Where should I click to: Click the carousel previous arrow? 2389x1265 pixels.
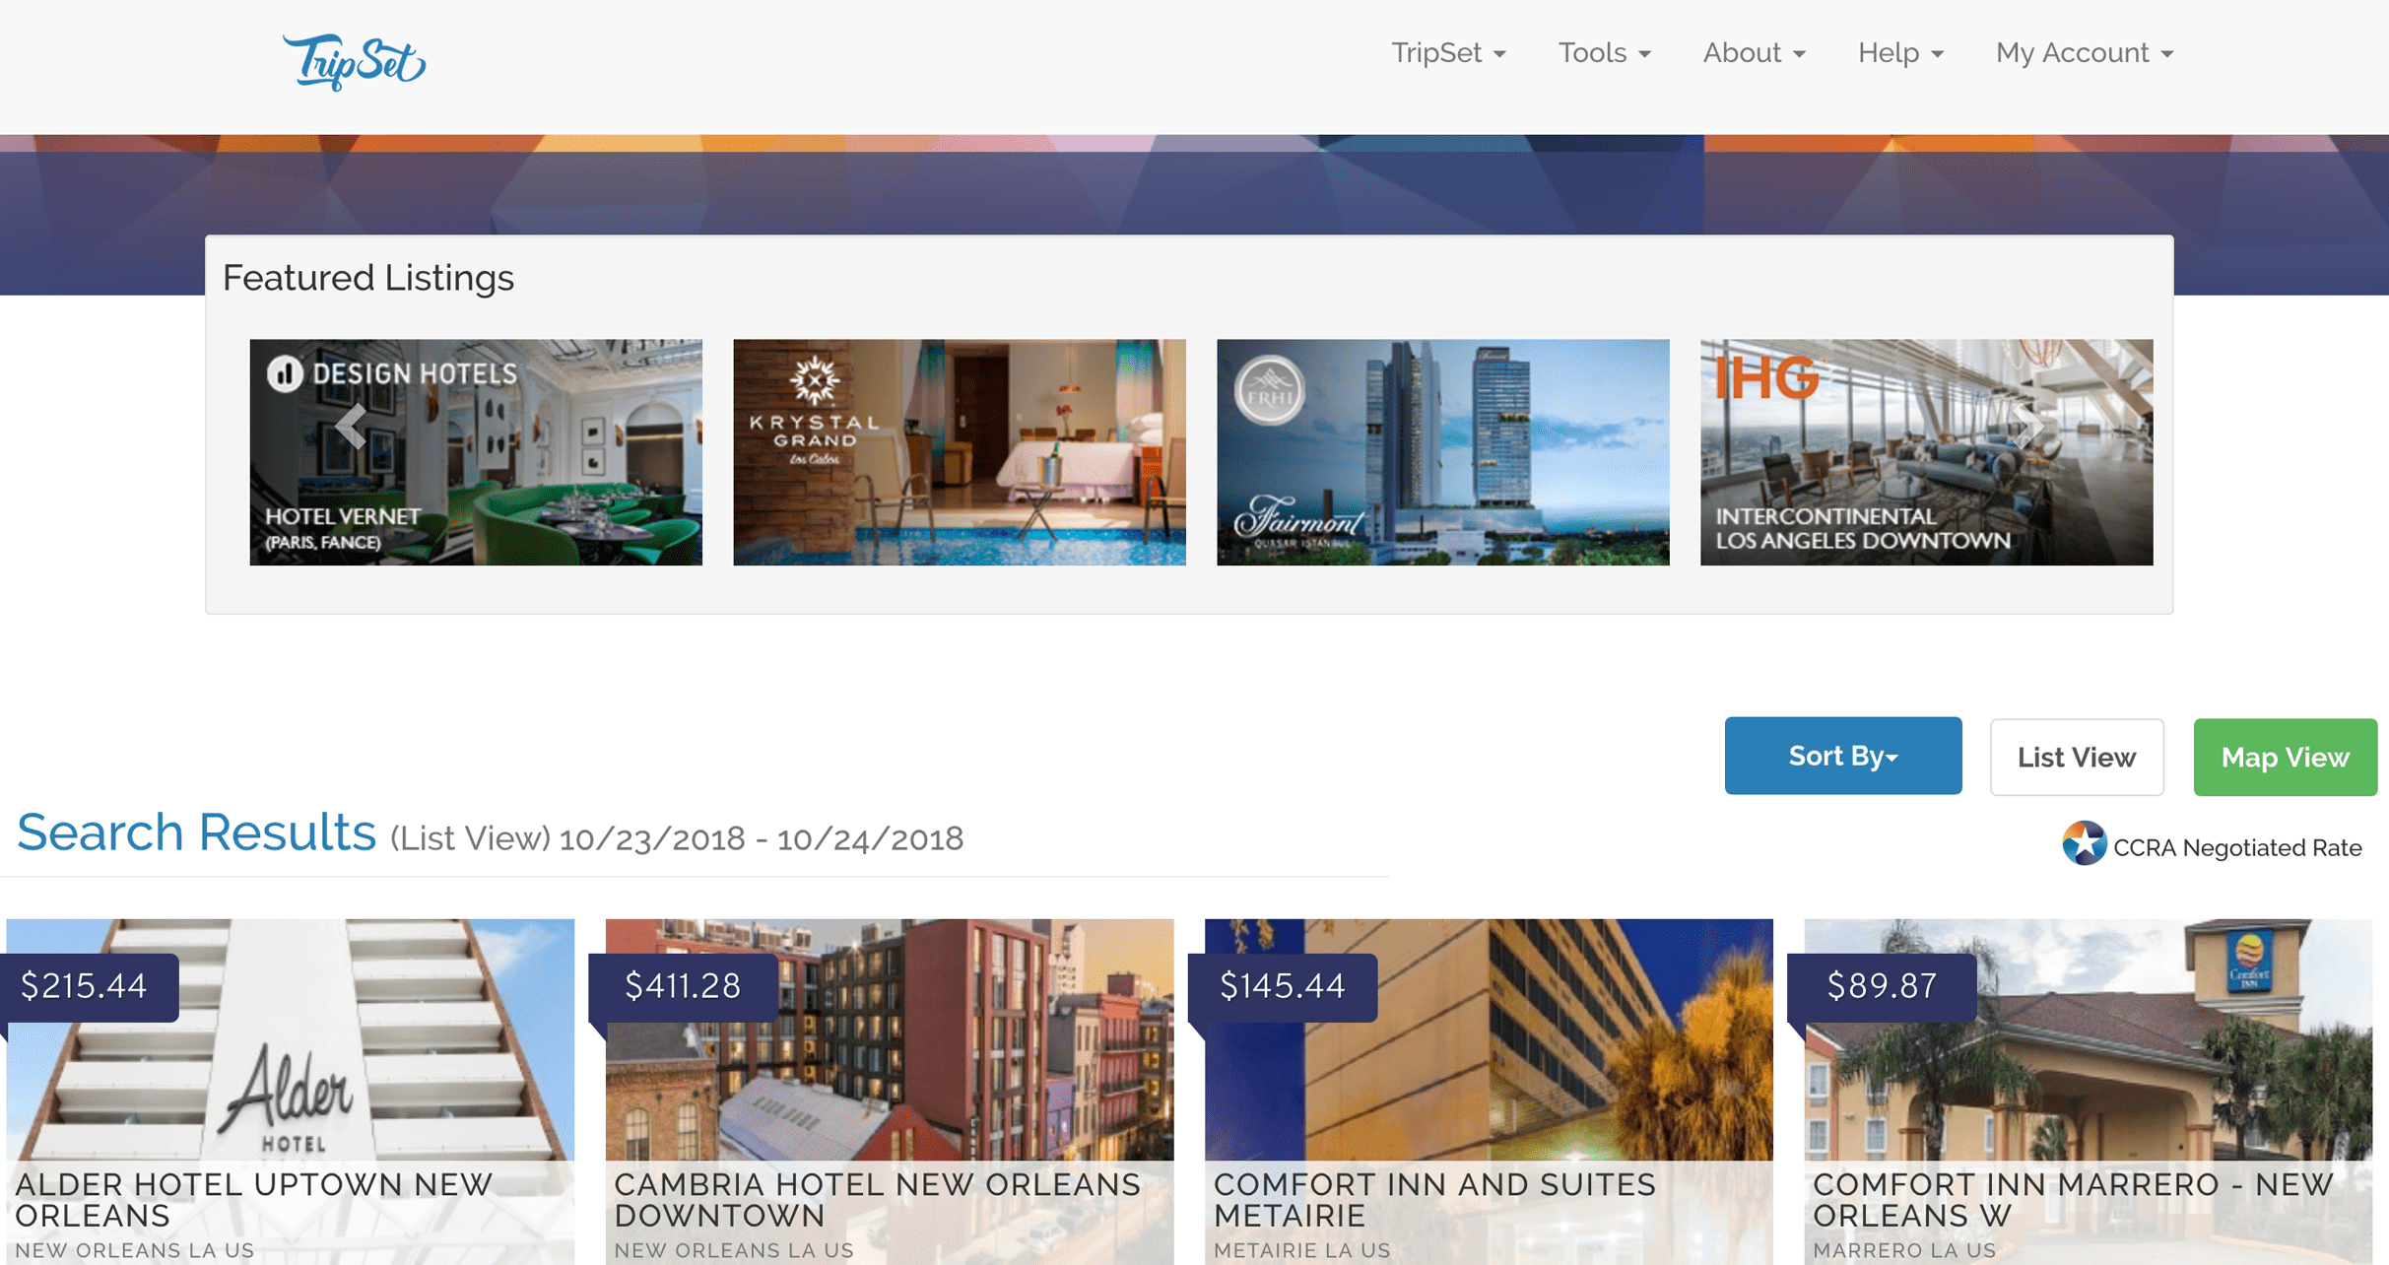[351, 427]
